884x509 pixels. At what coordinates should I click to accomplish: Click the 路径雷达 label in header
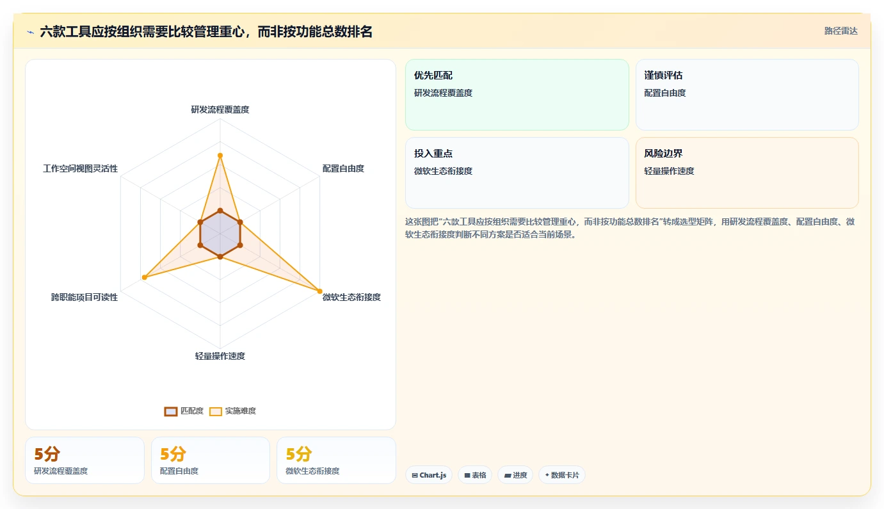coord(840,31)
